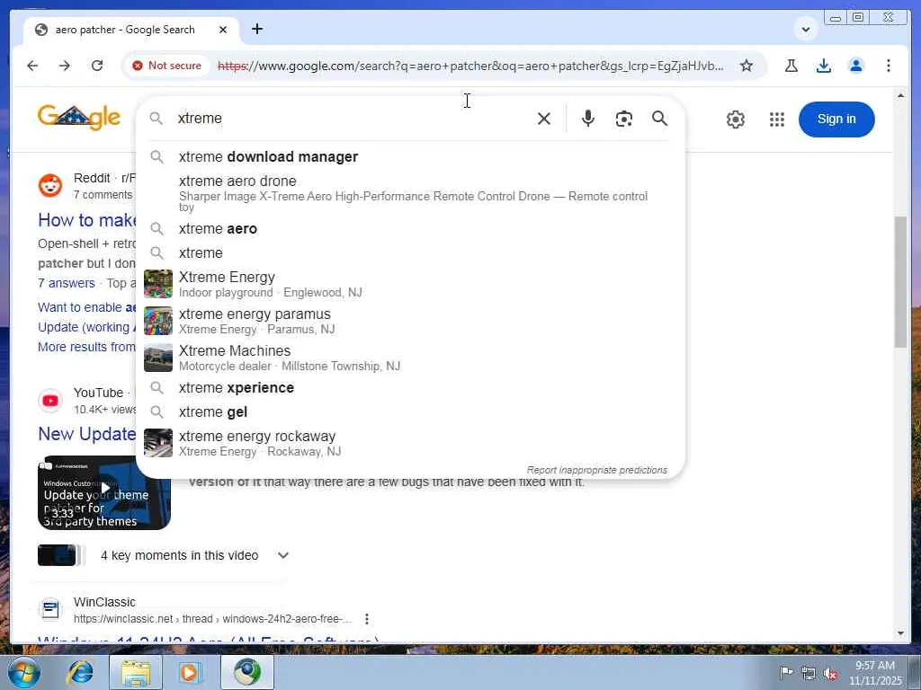Open the WinClassic result options menu
Viewport: 921px width, 690px height.
[x=367, y=619]
